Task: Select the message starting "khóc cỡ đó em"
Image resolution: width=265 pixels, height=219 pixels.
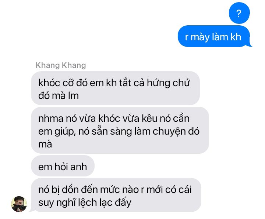Action: pyautogui.click(x=115, y=88)
